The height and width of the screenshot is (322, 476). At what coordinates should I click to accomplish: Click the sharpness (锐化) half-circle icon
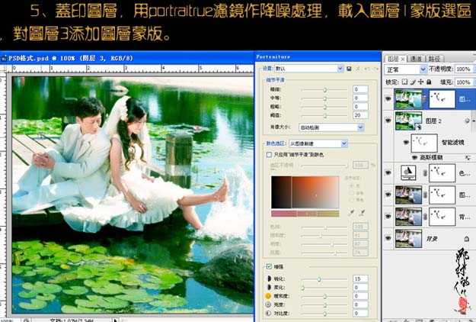coord(269,279)
